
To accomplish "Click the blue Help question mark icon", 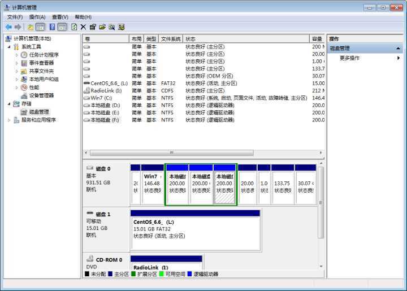I will pos(53,27).
